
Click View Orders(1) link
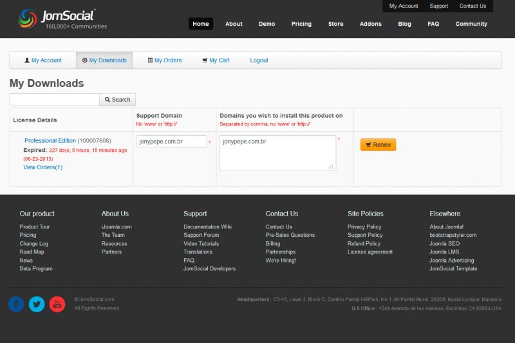[42, 167]
